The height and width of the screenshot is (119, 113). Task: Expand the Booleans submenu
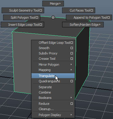pos(53,98)
